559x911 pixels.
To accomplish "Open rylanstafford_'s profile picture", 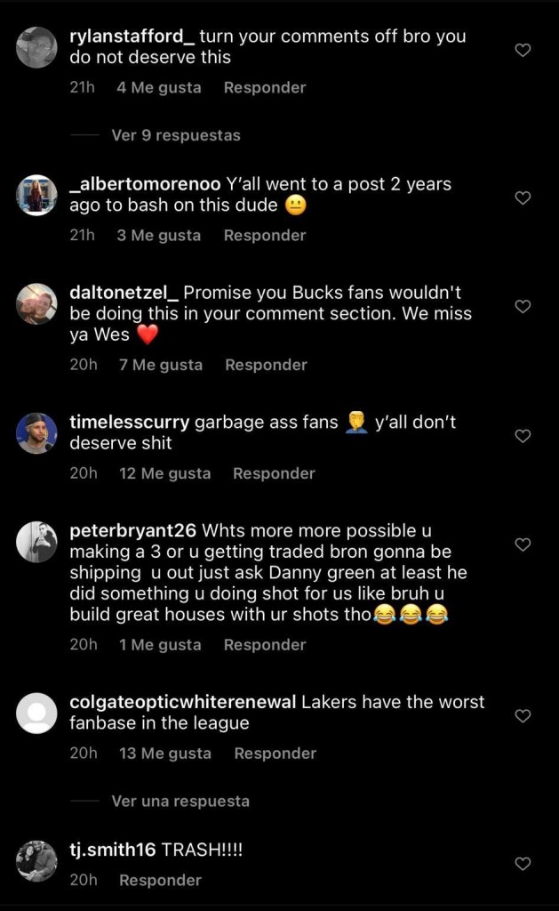I will click(36, 47).
